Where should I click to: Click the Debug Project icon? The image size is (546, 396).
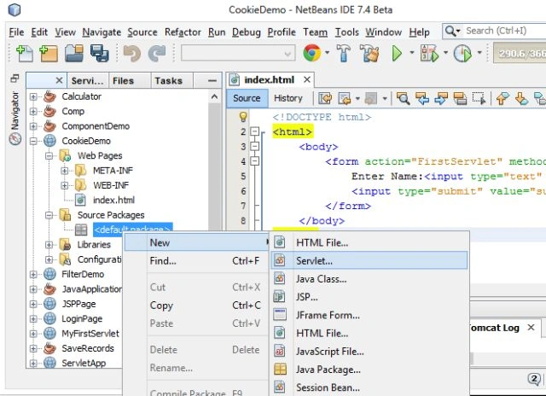[429, 53]
